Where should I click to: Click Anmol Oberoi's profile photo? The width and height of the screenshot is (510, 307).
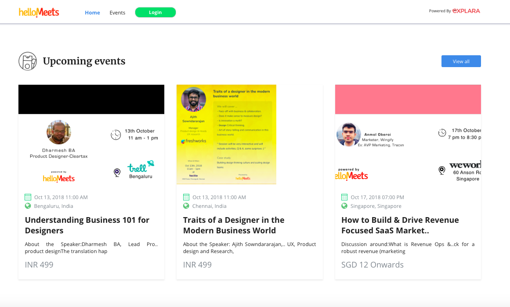pyautogui.click(x=348, y=135)
